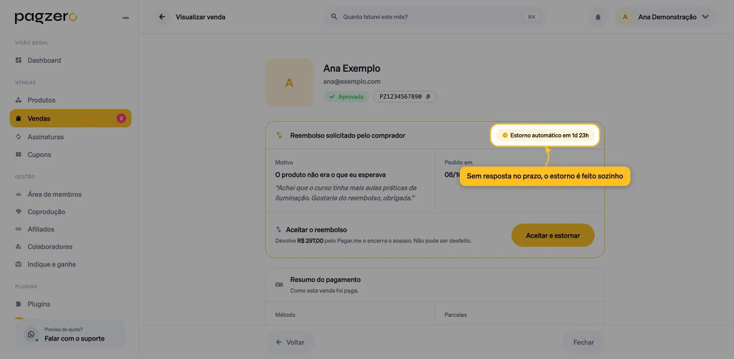Viewport: 734px width, 359px height.
Task: Select Vendas in the sidebar
Action: point(70,118)
